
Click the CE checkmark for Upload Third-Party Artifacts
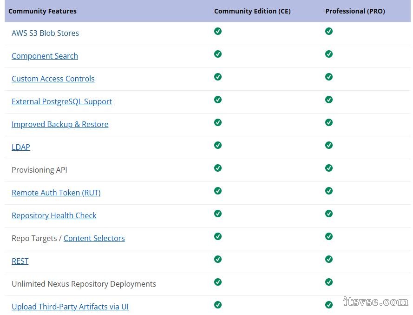coord(218,305)
